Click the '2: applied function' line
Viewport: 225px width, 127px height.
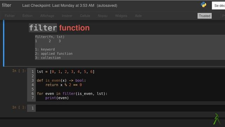pyautogui.click(x=54, y=54)
